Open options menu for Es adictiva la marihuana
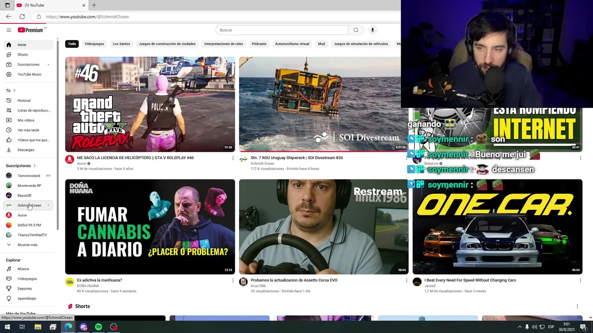This screenshot has height=333, width=593. pyautogui.click(x=233, y=280)
